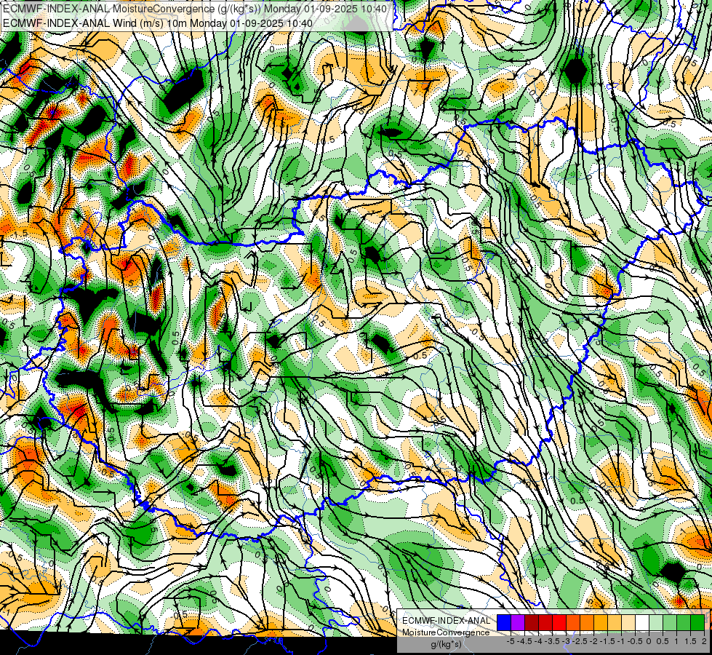Viewport: 712px width, 655px height.
Task: Click the legend swatch between 0.5 and 1
Action: tap(669, 623)
